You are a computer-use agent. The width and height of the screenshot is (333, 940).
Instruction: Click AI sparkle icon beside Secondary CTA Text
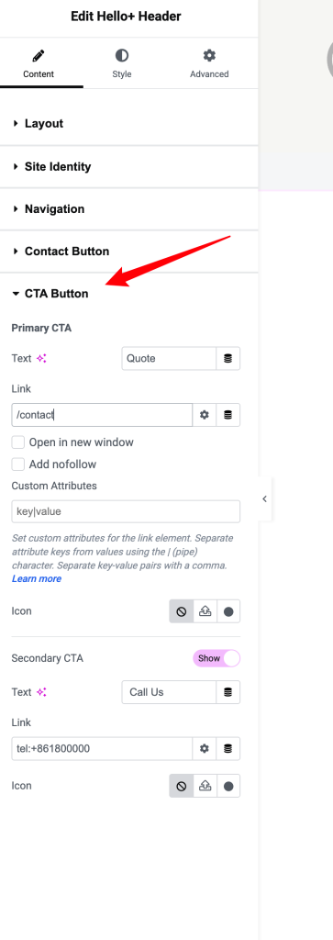click(x=41, y=692)
